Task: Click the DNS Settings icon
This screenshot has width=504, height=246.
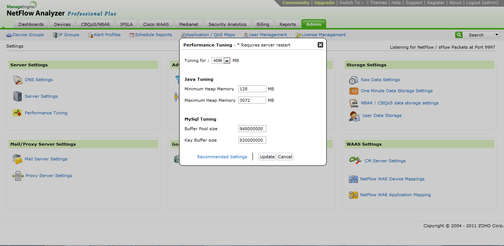Action: click(18, 80)
